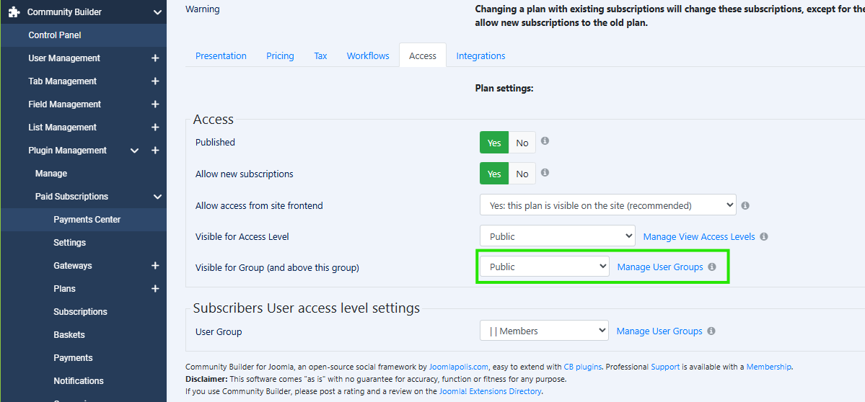865x402 pixels.
Task: Select Yes for Allow new subscriptions
Action: tap(494, 174)
